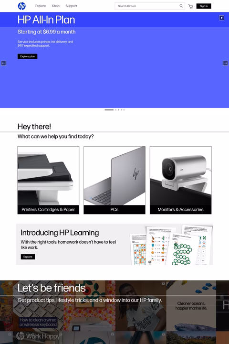Click 'Starting at $6.99 a month' text
This screenshot has width=229, height=344.
46,32
